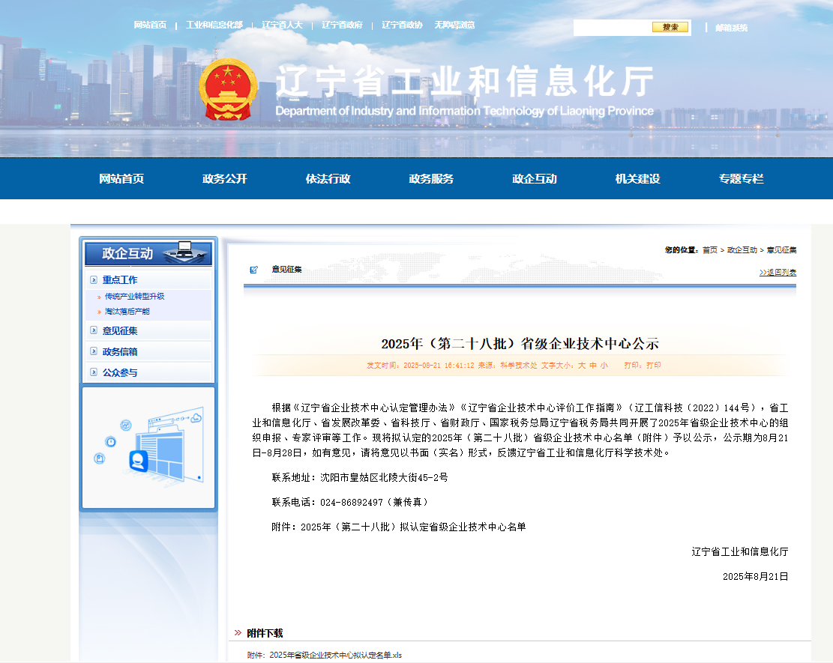Screen dimensions: 833x663
Task: Click the >>返回列表 link
Action: pos(778,272)
